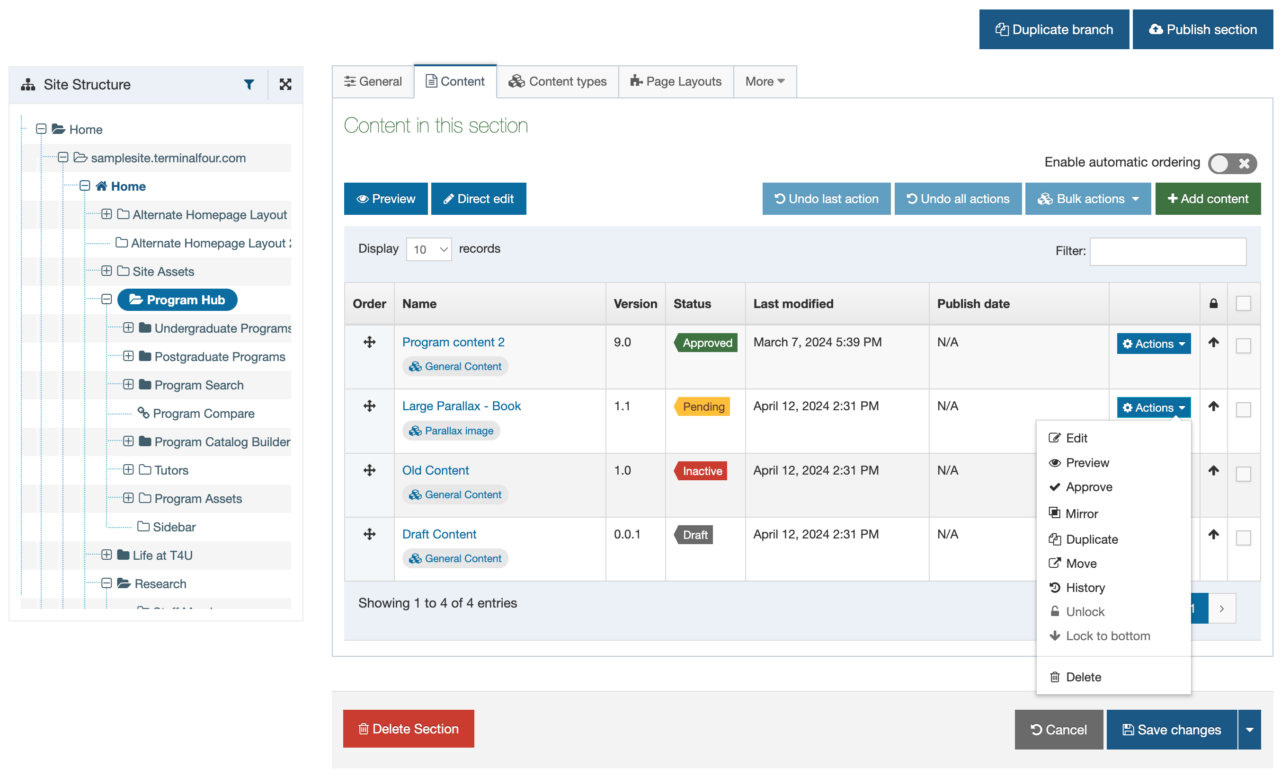The height and width of the screenshot is (776, 1281).
Task: Lock Old Content to top arrow
Action: pos(1213,470)
